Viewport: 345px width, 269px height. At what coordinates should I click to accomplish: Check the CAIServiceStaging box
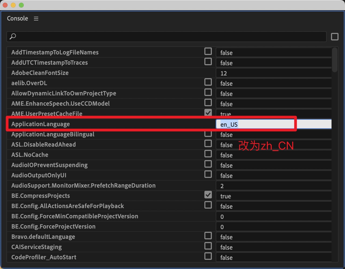click(x=208, y=246)
